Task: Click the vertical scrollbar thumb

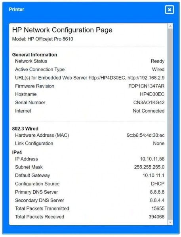Action: tap(170, 124)
